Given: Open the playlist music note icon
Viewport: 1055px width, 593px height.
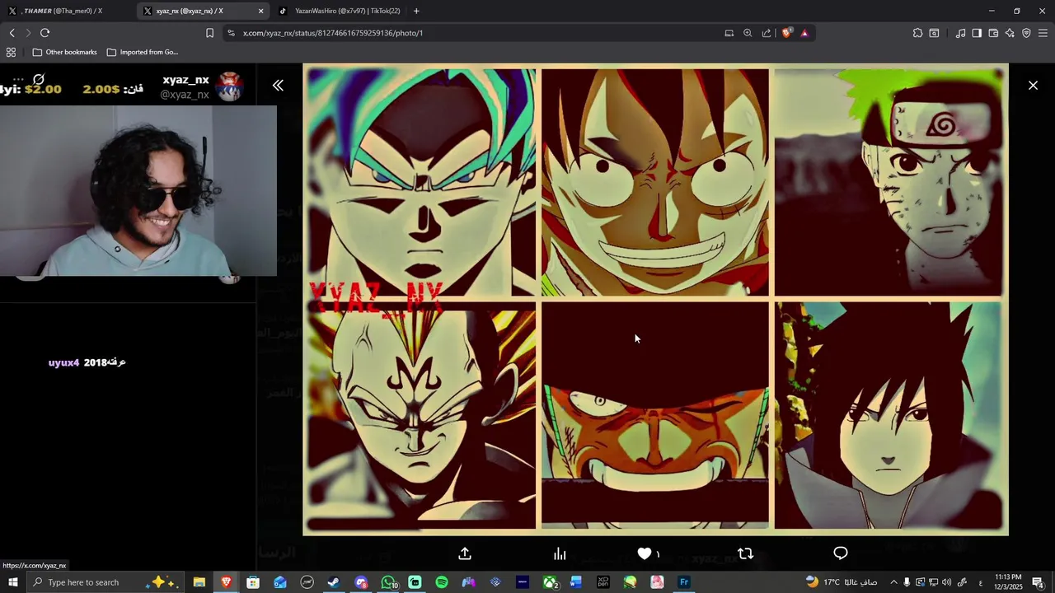Looking at the screenshot, I should coord(960,33).
